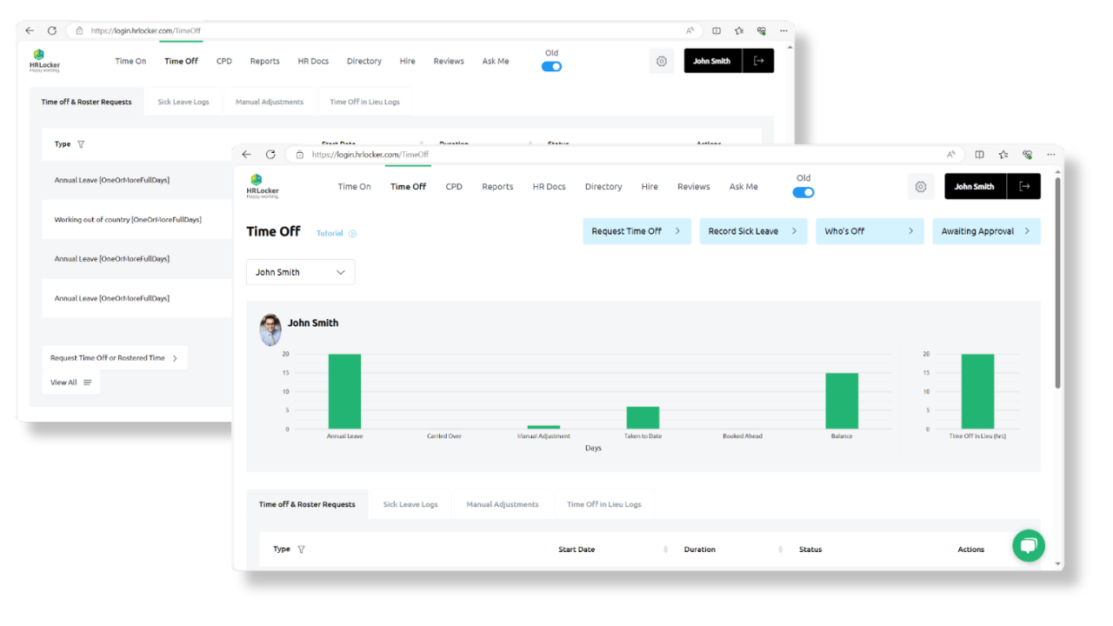Switch off the Old interface toggle
The image size is (1113, 626).
[x=803, y=192]
